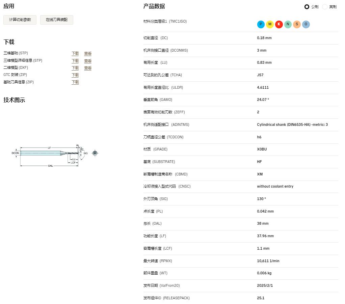Download the 基础刀具信息 (ZIP) file
The height and width of the screenshot is (304, 345).
click(x=75, y=82)
